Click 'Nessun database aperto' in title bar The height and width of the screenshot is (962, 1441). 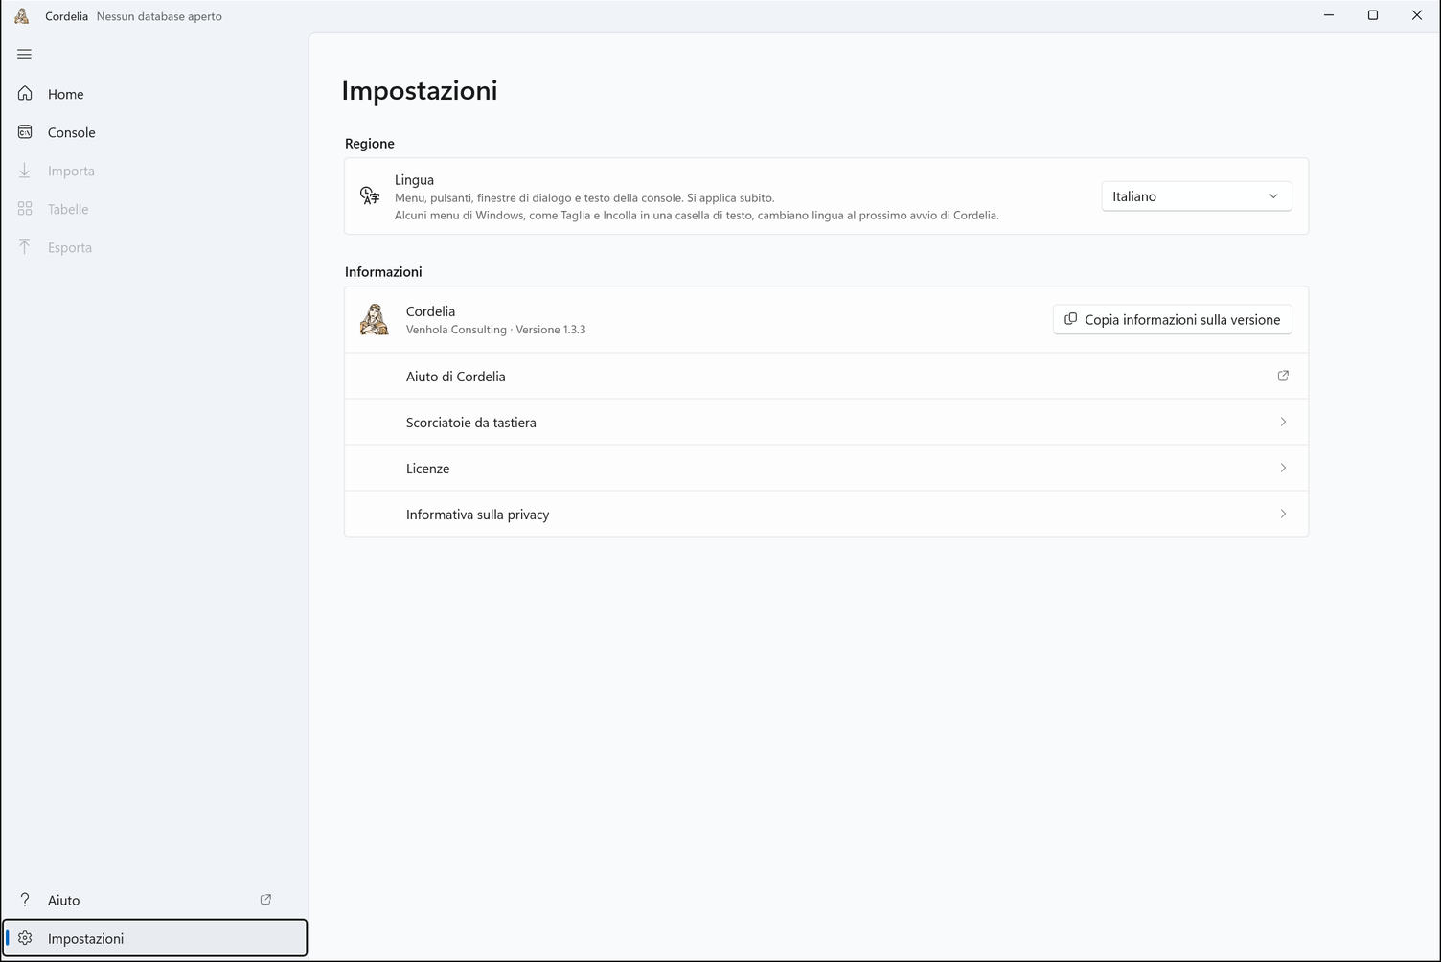[159, 16]
